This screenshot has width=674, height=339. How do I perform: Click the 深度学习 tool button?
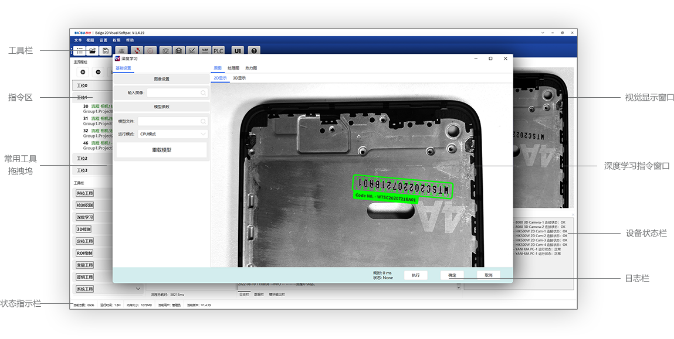click(x=84, y=217)
